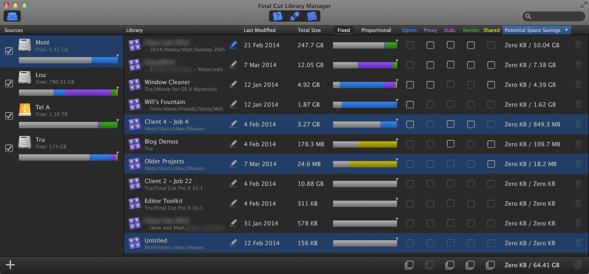Click the plus icon to add source

point(10,265)
